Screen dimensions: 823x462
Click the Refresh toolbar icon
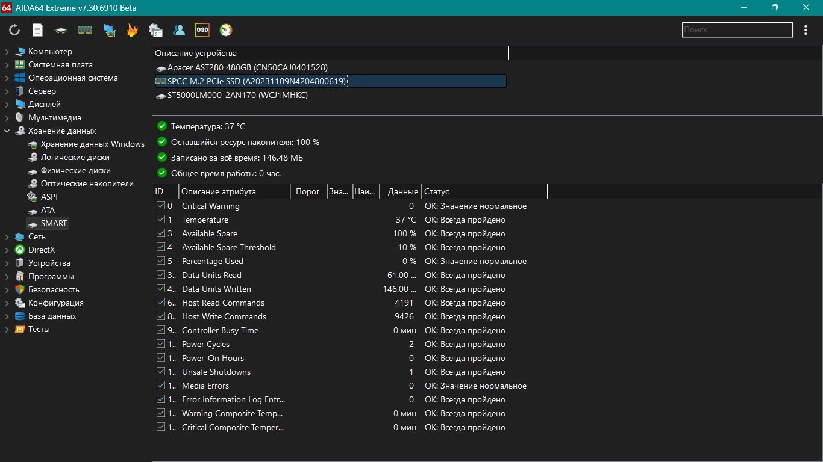click(14, 30)
